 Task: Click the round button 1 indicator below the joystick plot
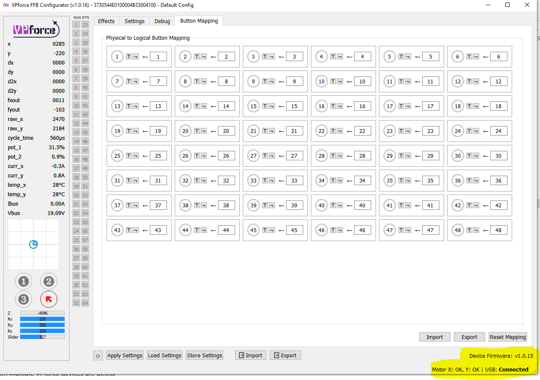click(24, 281)
